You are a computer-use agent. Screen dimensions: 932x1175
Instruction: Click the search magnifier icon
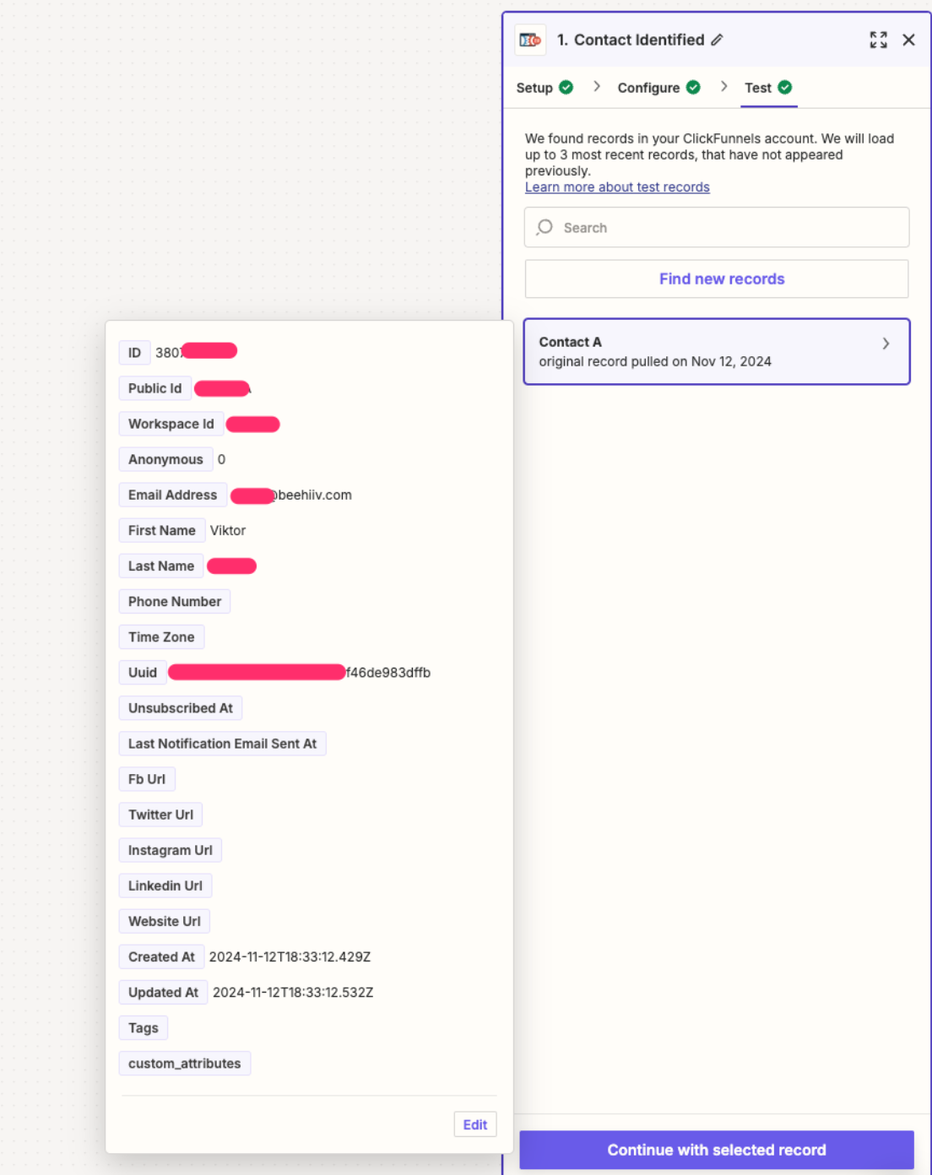[545, 227]
